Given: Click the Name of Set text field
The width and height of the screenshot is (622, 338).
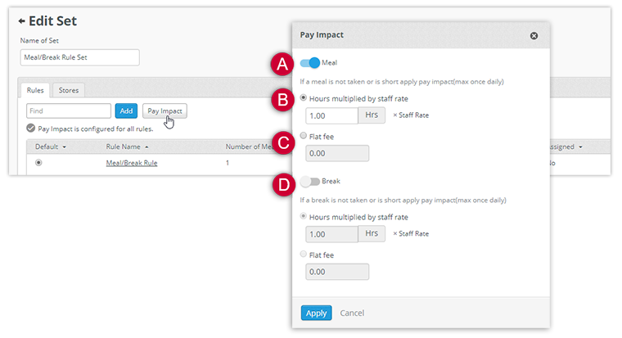Looking at the screenshot, I should click(x=79, y=57).
